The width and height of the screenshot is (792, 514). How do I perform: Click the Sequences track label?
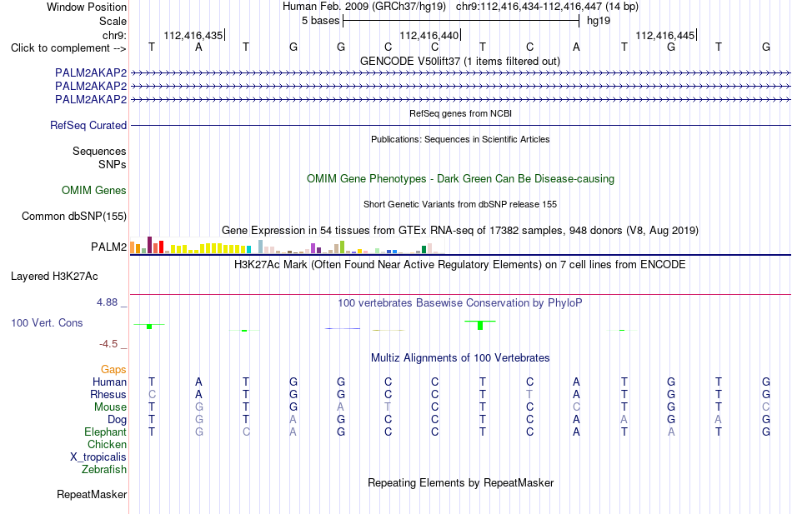coord(99,151)
